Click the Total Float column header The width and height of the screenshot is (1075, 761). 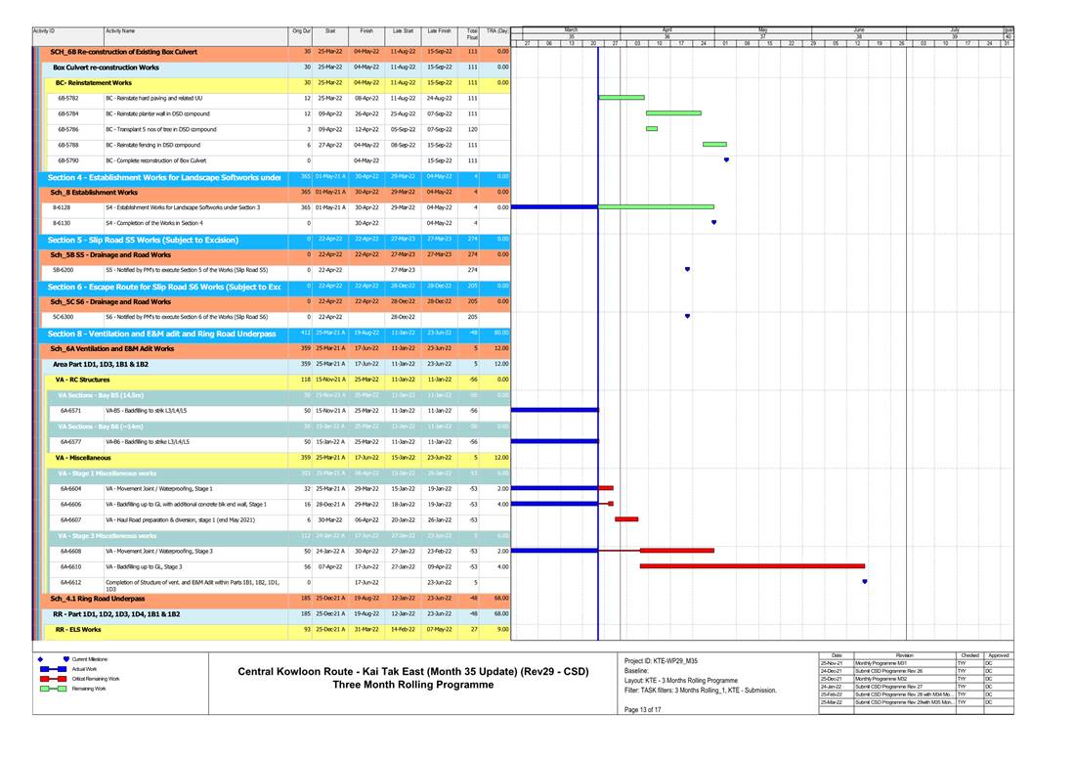pyautogui.click(x=472, y=31)
